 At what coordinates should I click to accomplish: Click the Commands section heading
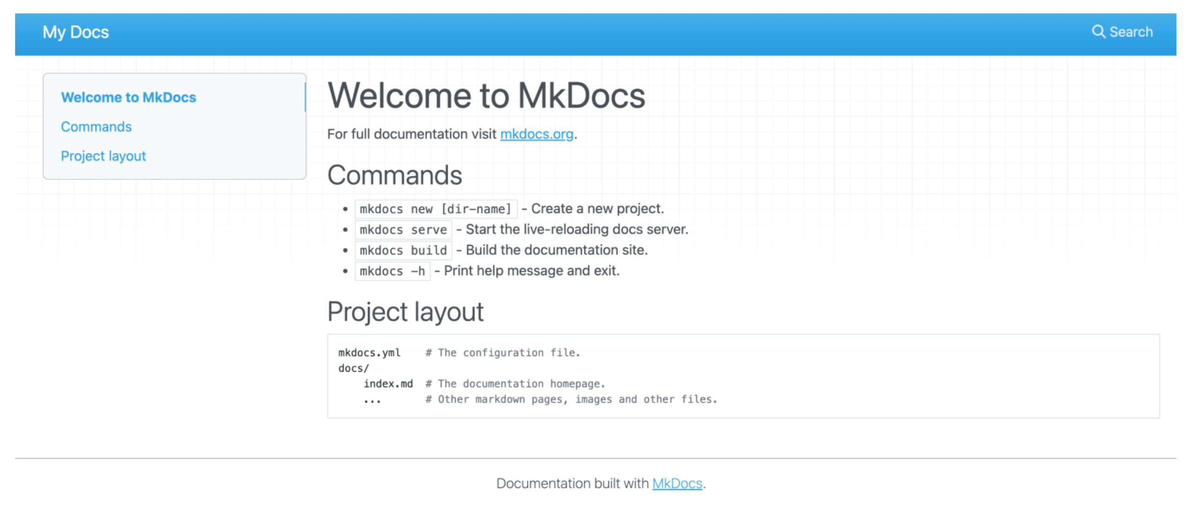394,175
